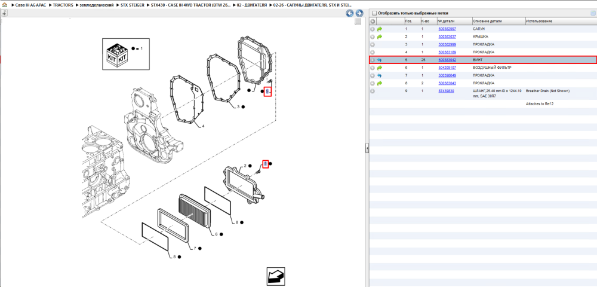
Task: Click green arrow on САПУН row
Action: pos(380,29)
